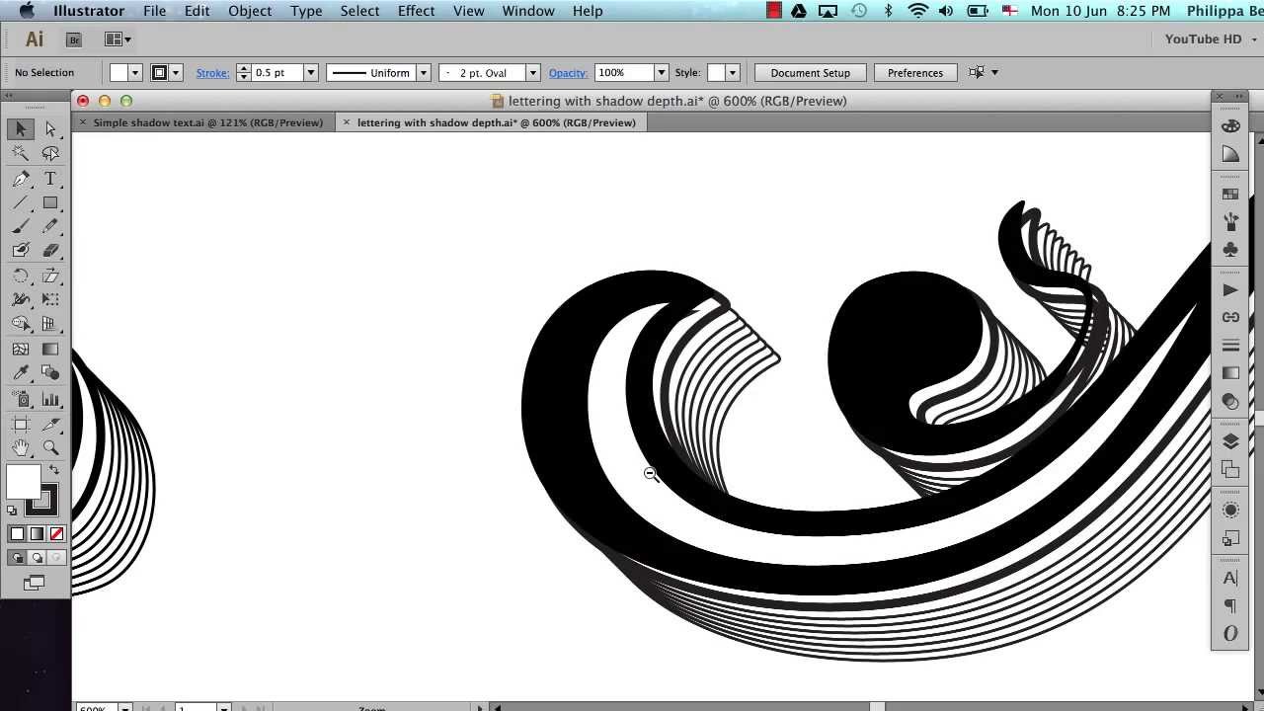Open the Preferences button
This screenshot has width=1264, height=711.
pos(915,73)
